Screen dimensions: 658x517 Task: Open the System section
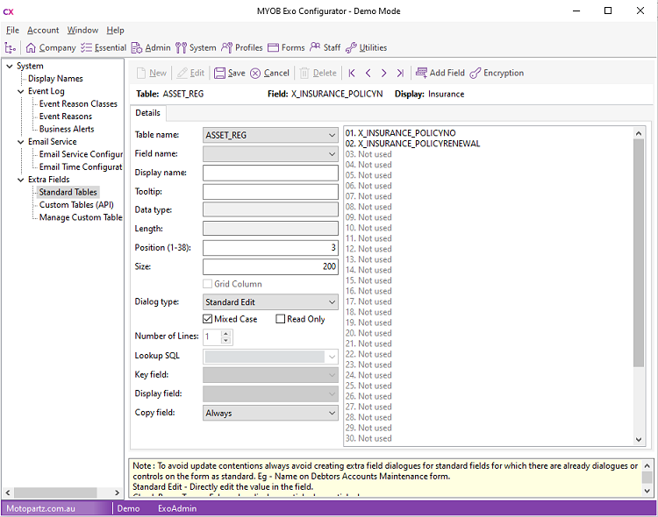(x=196, y=48)
